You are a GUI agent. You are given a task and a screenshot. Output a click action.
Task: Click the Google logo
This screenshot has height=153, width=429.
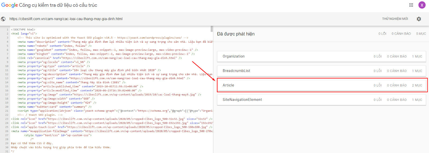click(x=10, y=5)
